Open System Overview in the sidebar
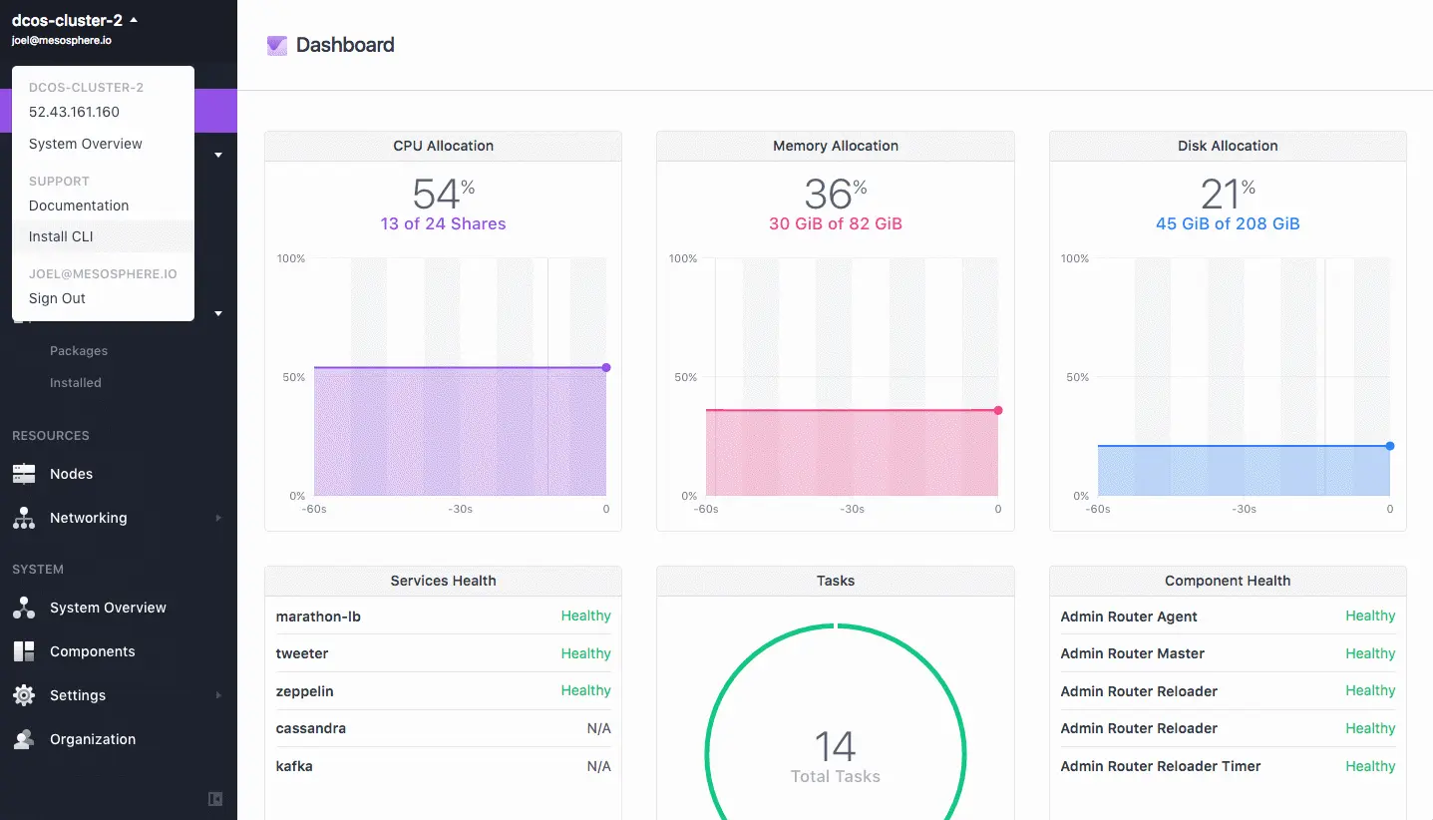 (108, 608)
